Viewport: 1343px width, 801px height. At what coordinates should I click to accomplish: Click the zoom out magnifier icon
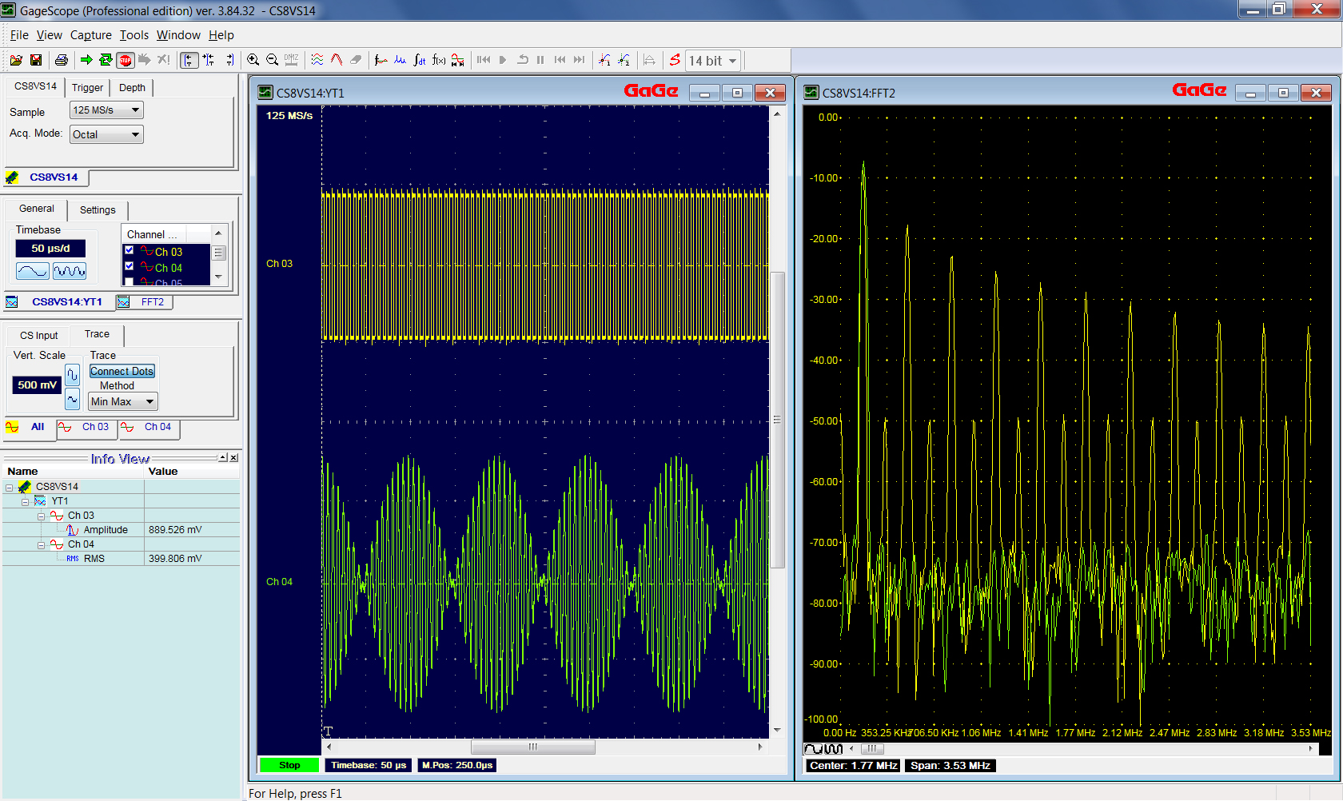[272, 60]
